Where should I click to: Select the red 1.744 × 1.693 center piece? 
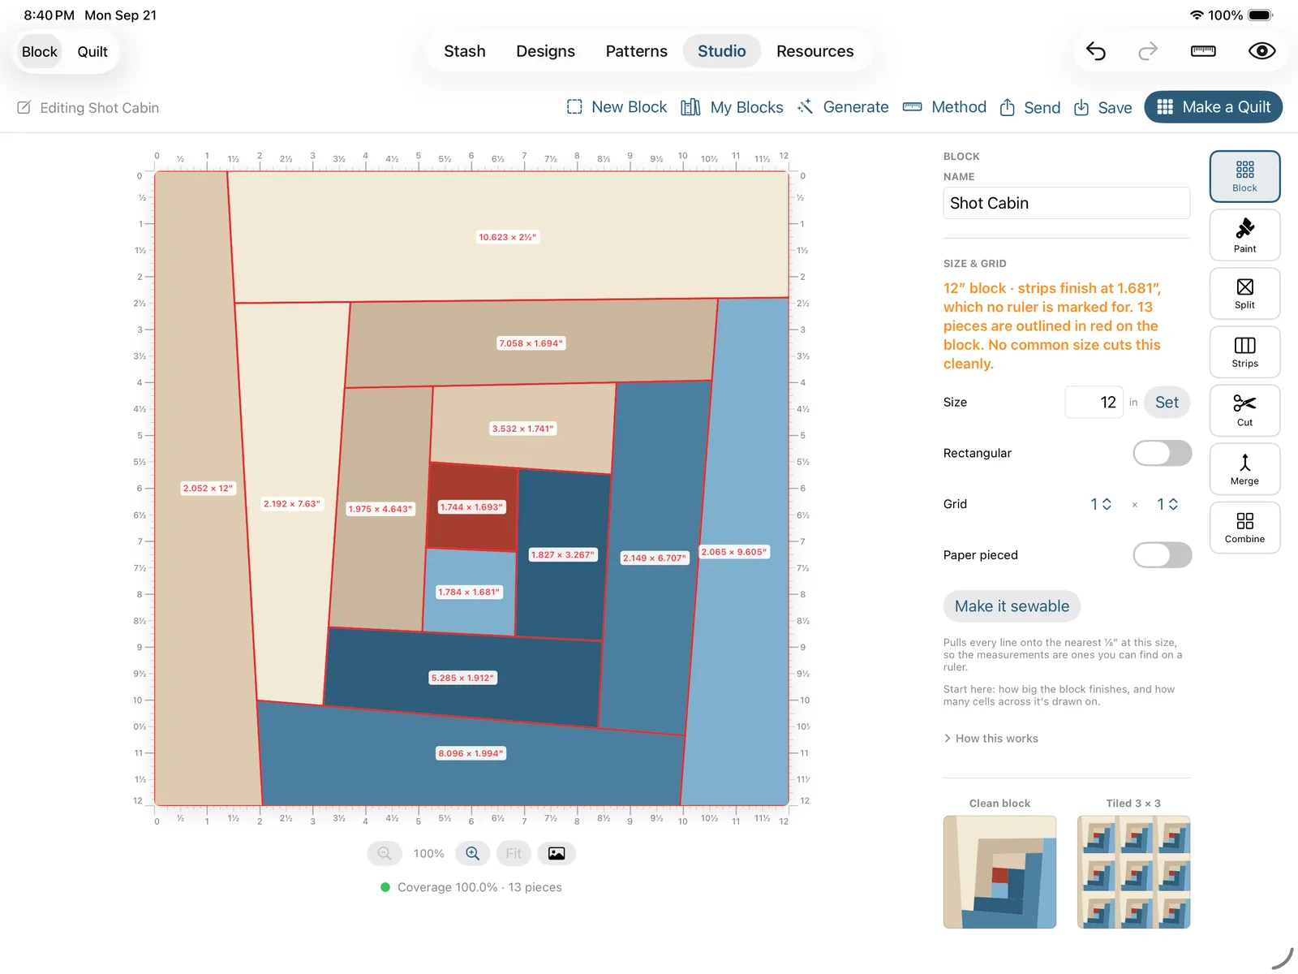click(x=472, y=507)
